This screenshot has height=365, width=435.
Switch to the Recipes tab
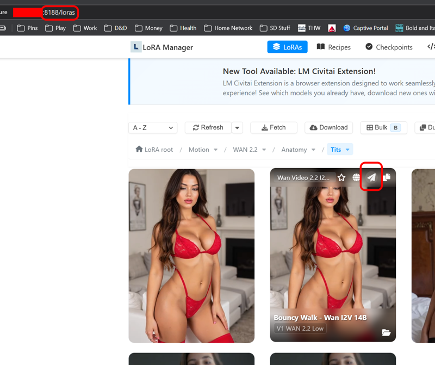[334, 47]
